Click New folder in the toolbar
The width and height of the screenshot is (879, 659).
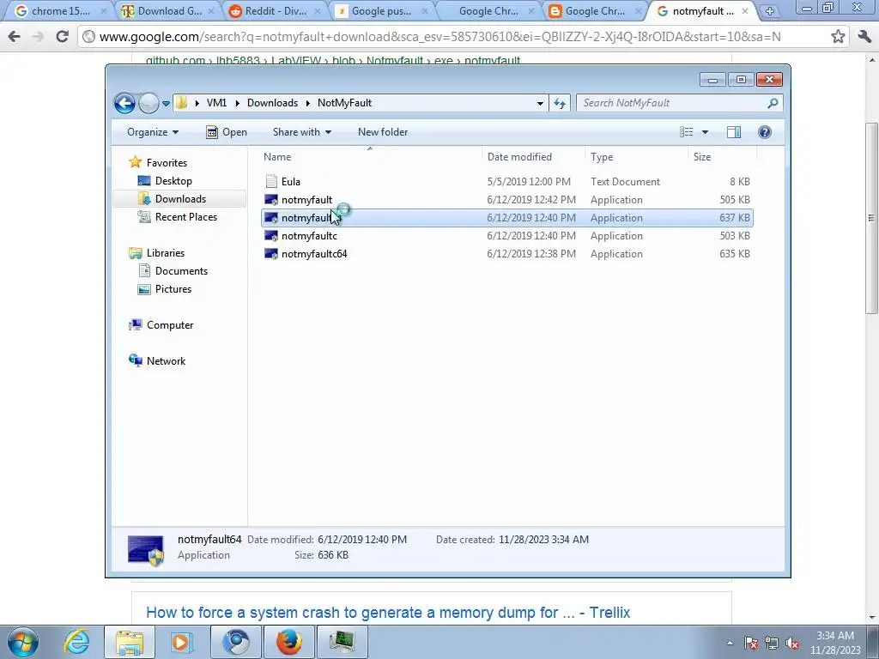383,132
